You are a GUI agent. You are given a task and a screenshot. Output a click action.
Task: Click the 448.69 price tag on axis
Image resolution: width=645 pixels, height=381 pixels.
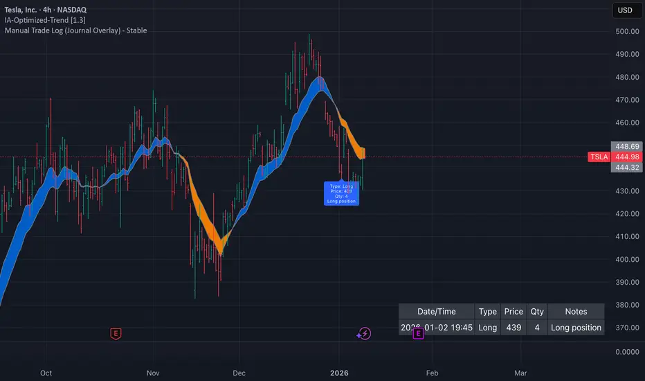point(627,147)
